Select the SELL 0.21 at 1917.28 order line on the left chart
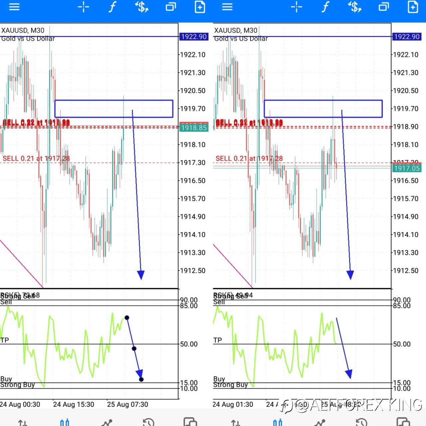Image resolution: width=426 pixels, height=426 pixels. point(36,158)
